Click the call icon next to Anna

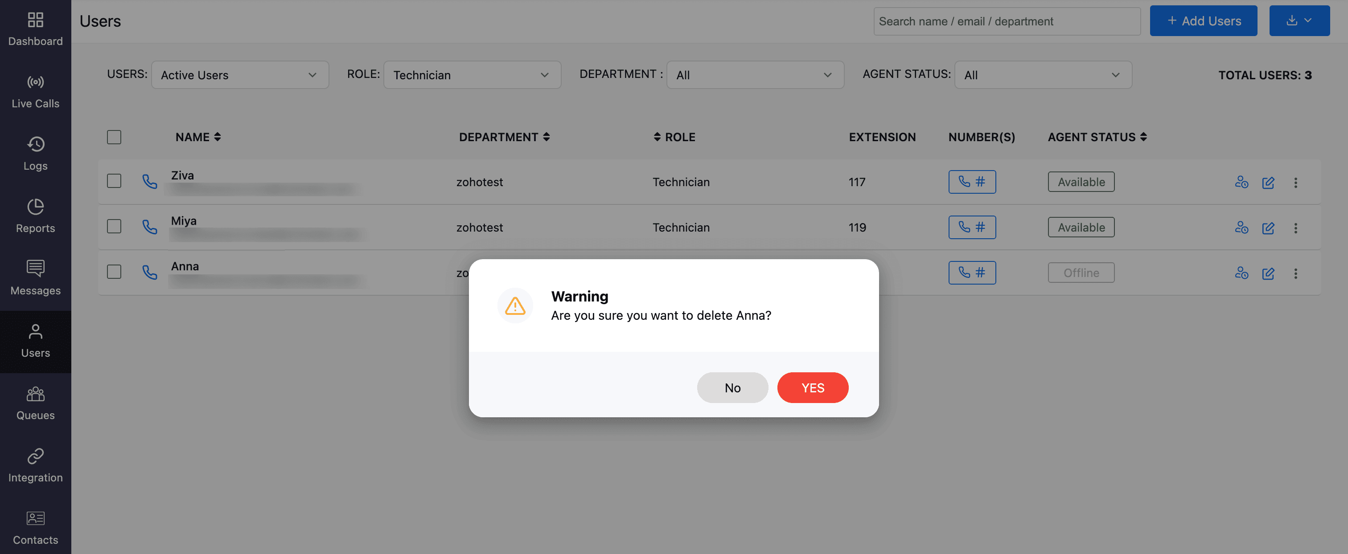150,272
